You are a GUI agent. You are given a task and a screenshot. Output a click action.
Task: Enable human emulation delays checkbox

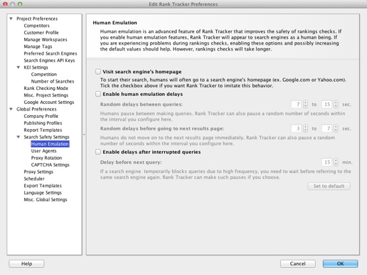point(98,94)
